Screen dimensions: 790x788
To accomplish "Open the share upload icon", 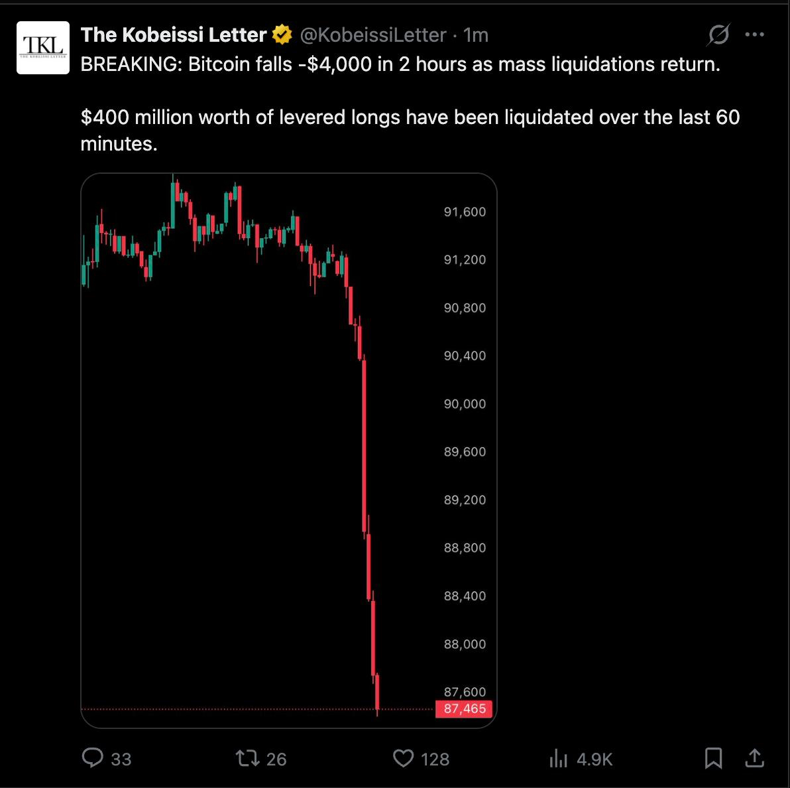I will tap(754, 757).
